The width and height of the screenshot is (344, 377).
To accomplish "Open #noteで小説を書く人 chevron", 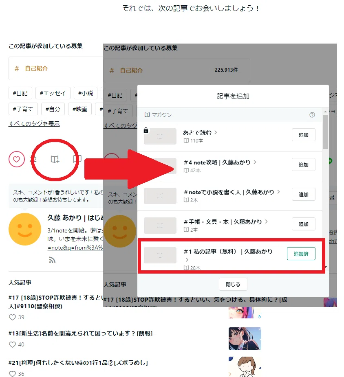I will (x=278, y=192).
